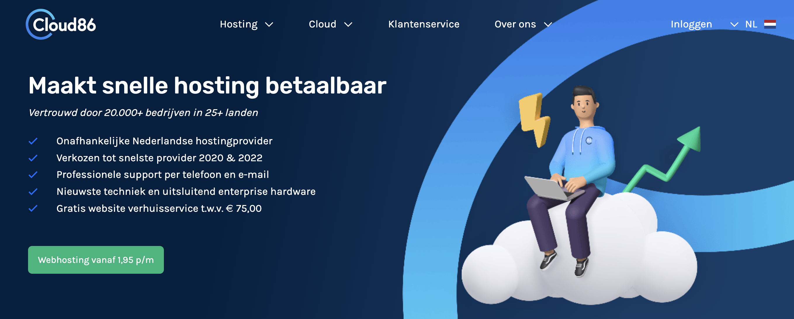Expand the Hosting dropdown chevron
The height and width of the screenshot is (319, 794).
coord(269,25)
